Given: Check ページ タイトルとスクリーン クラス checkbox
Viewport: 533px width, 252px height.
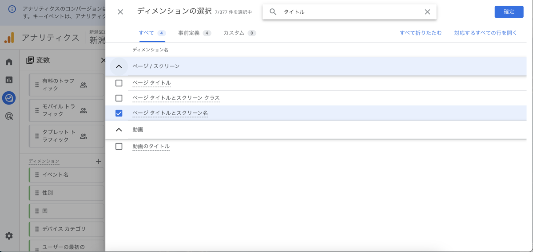Looking at the screenshot, I should tap(119, 98).
